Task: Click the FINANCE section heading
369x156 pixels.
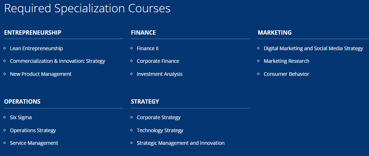Action: click(x=143, y=32)
